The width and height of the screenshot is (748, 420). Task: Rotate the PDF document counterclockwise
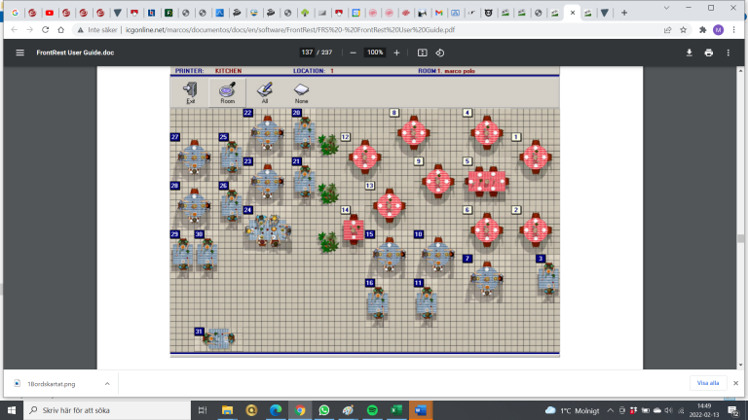point(440,52)
